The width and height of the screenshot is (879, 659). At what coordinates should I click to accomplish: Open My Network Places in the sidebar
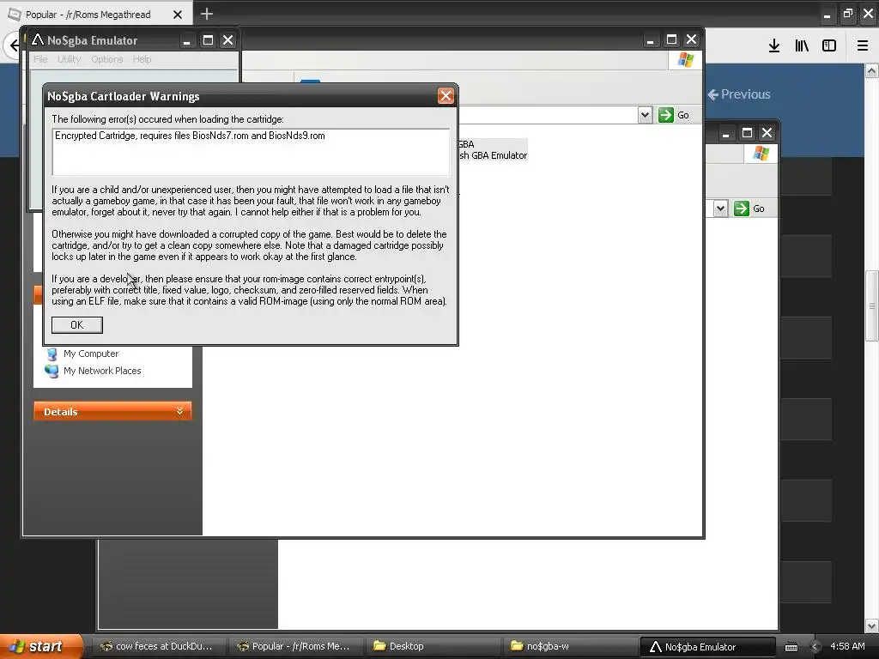(102, 371)
